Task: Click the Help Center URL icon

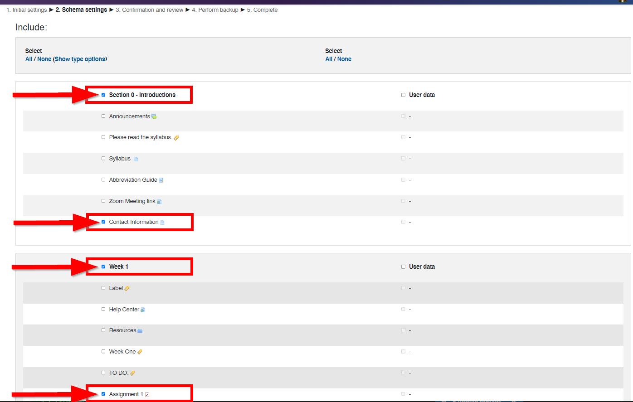Action: click(x=143, y=310)
